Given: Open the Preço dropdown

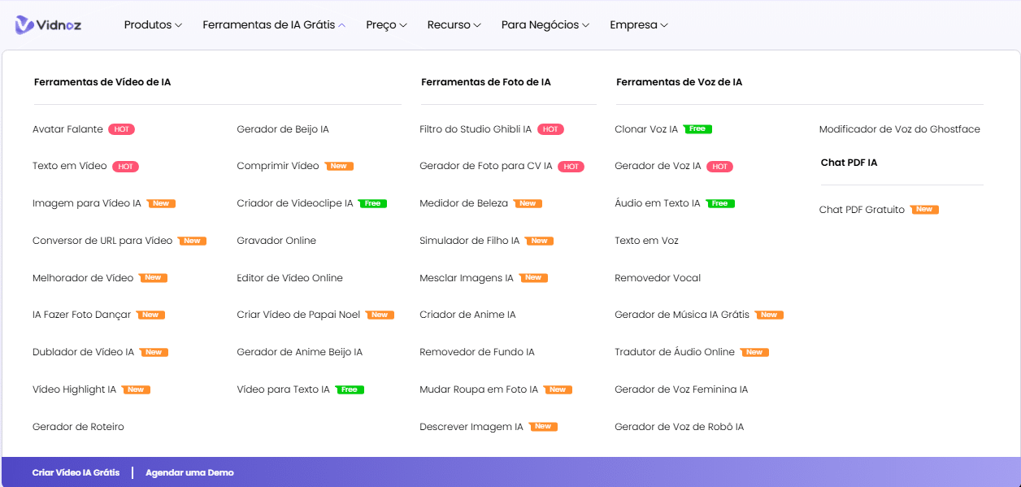Looking at the screenshot, I should [x=386, y=25].
